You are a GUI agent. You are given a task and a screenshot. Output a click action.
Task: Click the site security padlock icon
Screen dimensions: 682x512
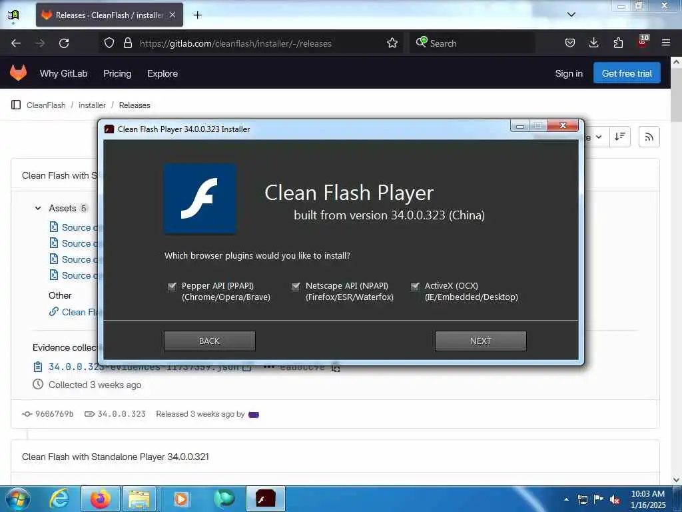127,43
